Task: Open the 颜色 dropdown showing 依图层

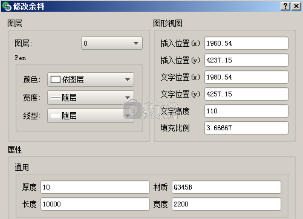Action: pyautogui.click(x=91, y=79)
